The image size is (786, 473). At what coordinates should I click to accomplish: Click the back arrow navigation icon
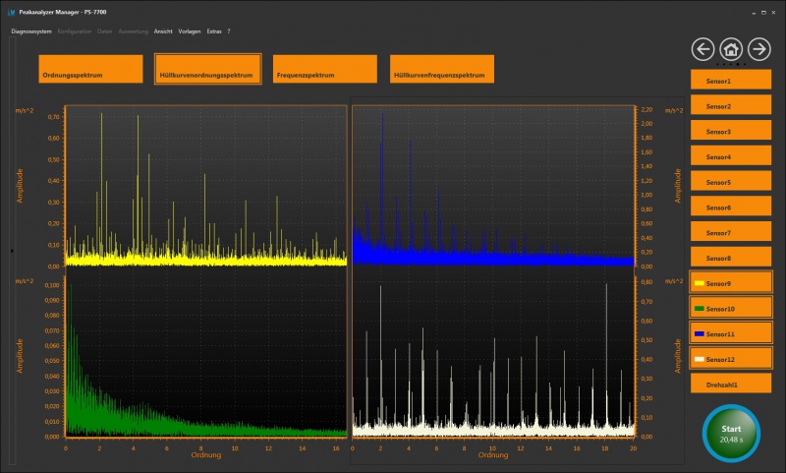click(x=702, y=49)
